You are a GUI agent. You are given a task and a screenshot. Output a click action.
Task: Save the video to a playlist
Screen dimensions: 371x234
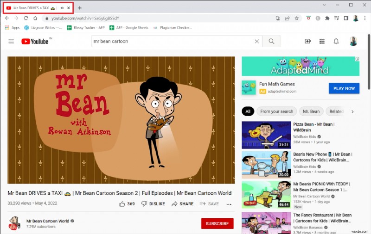pyautogui.click(x=209, y=204)
